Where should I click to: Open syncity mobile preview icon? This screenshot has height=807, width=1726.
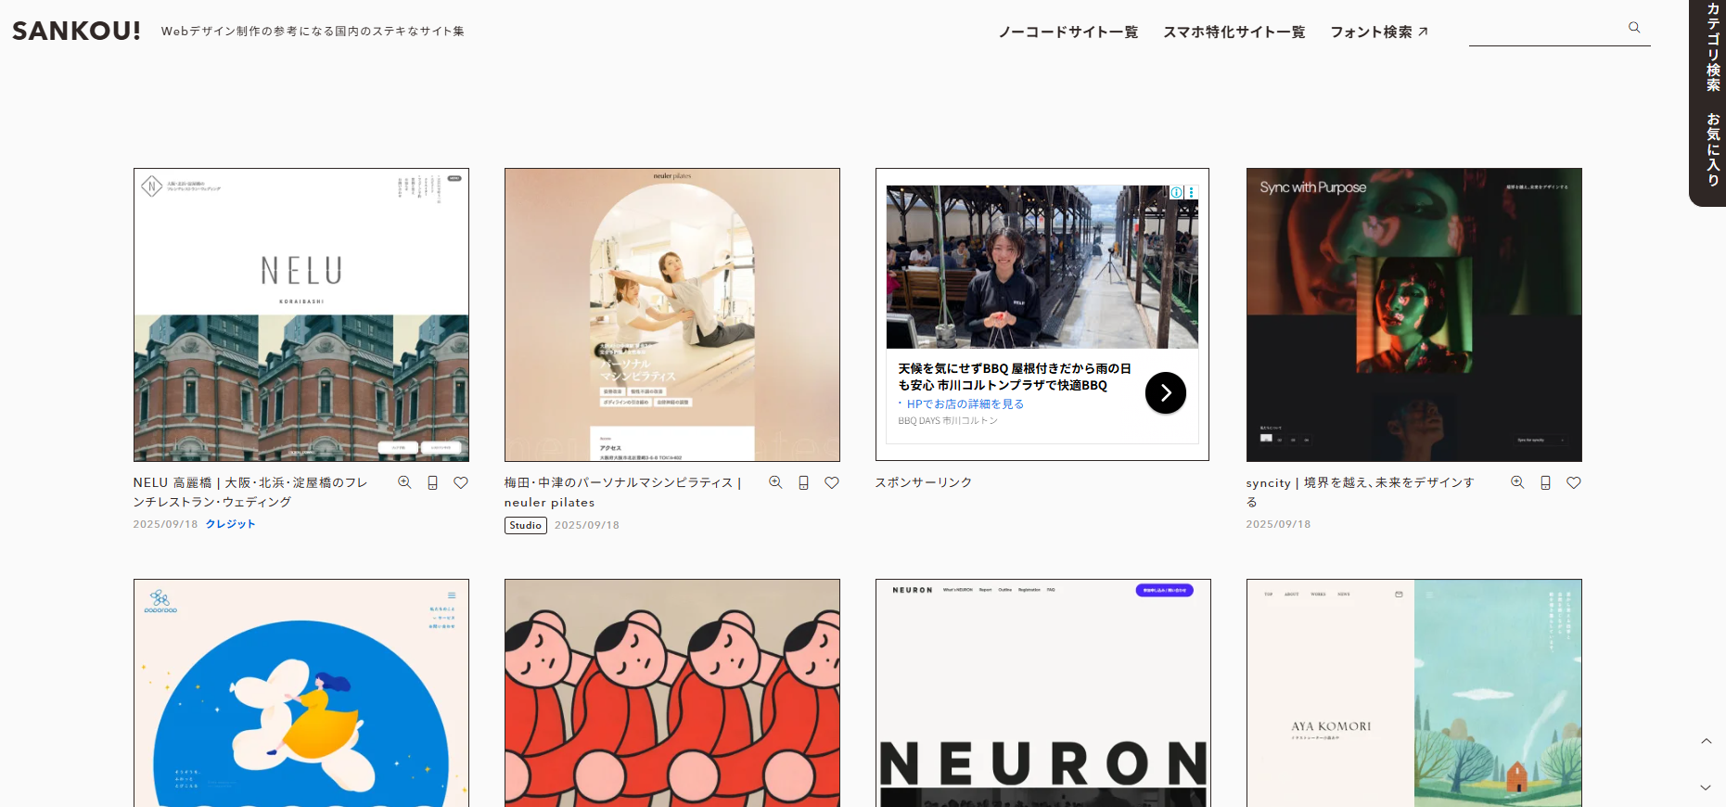click(x=1545, y=482)
